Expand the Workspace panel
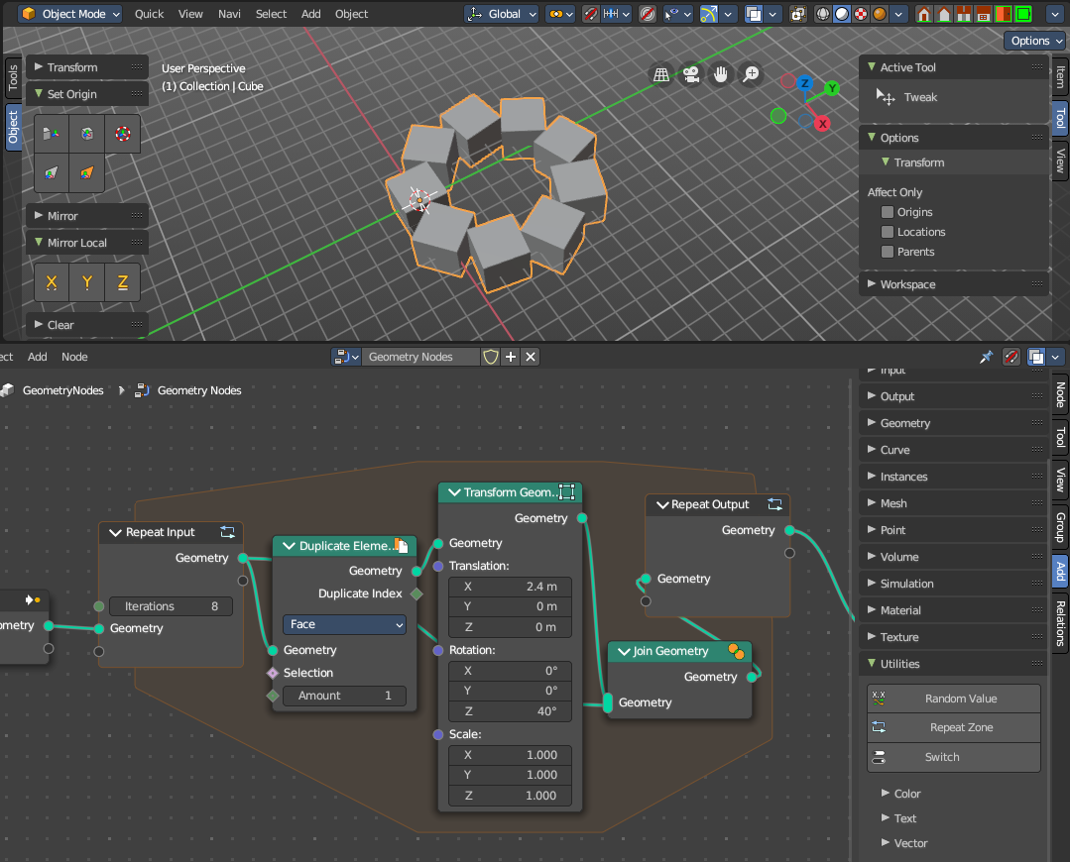This screenshot has width=1070, height=862. pos(954,284)
